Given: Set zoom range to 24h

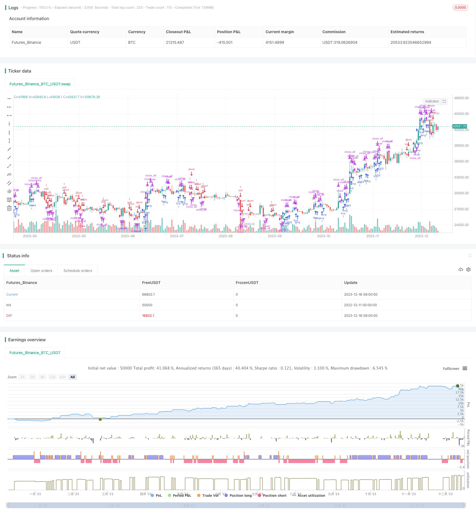Looking at the screenshot, I should point(63,377).
